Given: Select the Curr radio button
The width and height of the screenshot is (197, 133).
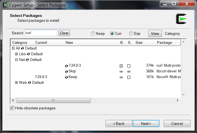Looking at the screenshot, I should pyautogui.click(x=112, y=33).
